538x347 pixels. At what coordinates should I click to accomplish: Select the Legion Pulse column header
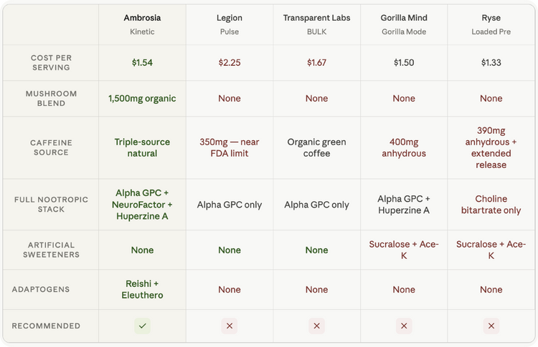230,24
